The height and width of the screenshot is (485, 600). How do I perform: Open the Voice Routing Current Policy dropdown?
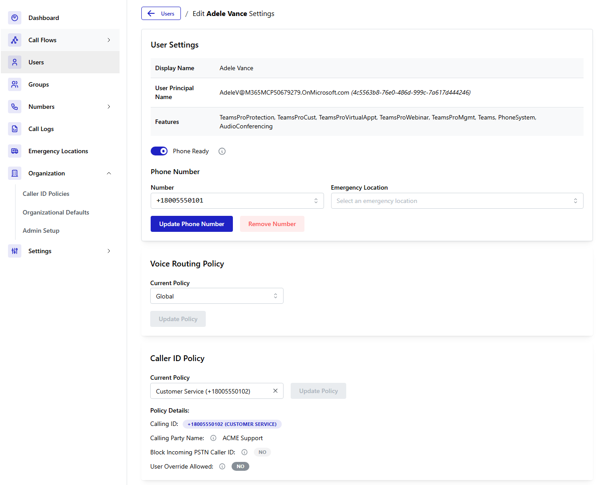click(x=216, y=296)
